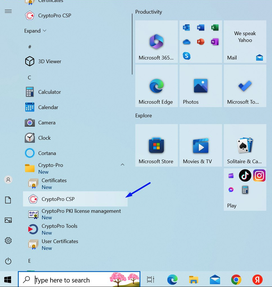Viewport: 272px width, 287px height.
Task: Open Google Chrome from the taskbar
Action: 236,280
